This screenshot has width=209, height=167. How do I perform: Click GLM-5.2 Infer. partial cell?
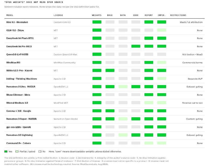point(162,30)
